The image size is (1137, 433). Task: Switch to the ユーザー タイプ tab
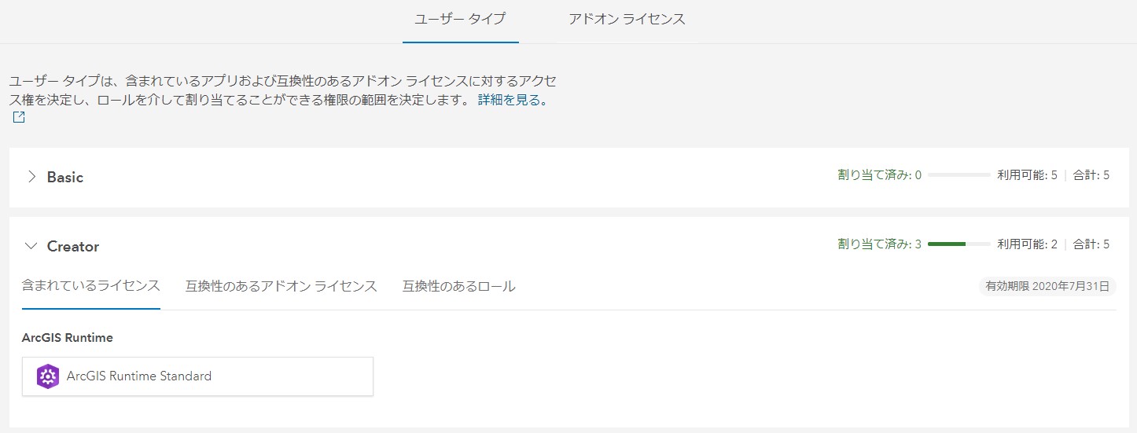point(460,19)
